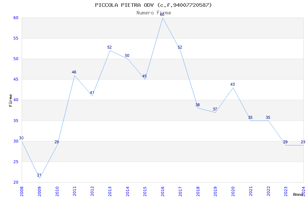Click the data point labeled 50
The width and height of the screenshot is (307, 198).
click(x=127, y=59)
